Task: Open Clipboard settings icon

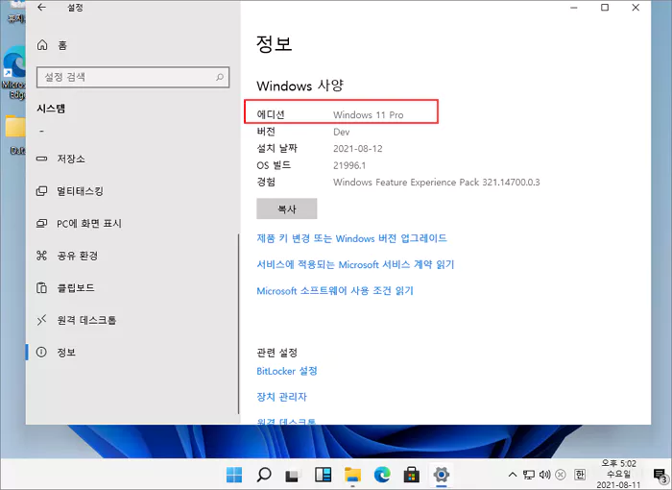Action: [x=41, y=288]
